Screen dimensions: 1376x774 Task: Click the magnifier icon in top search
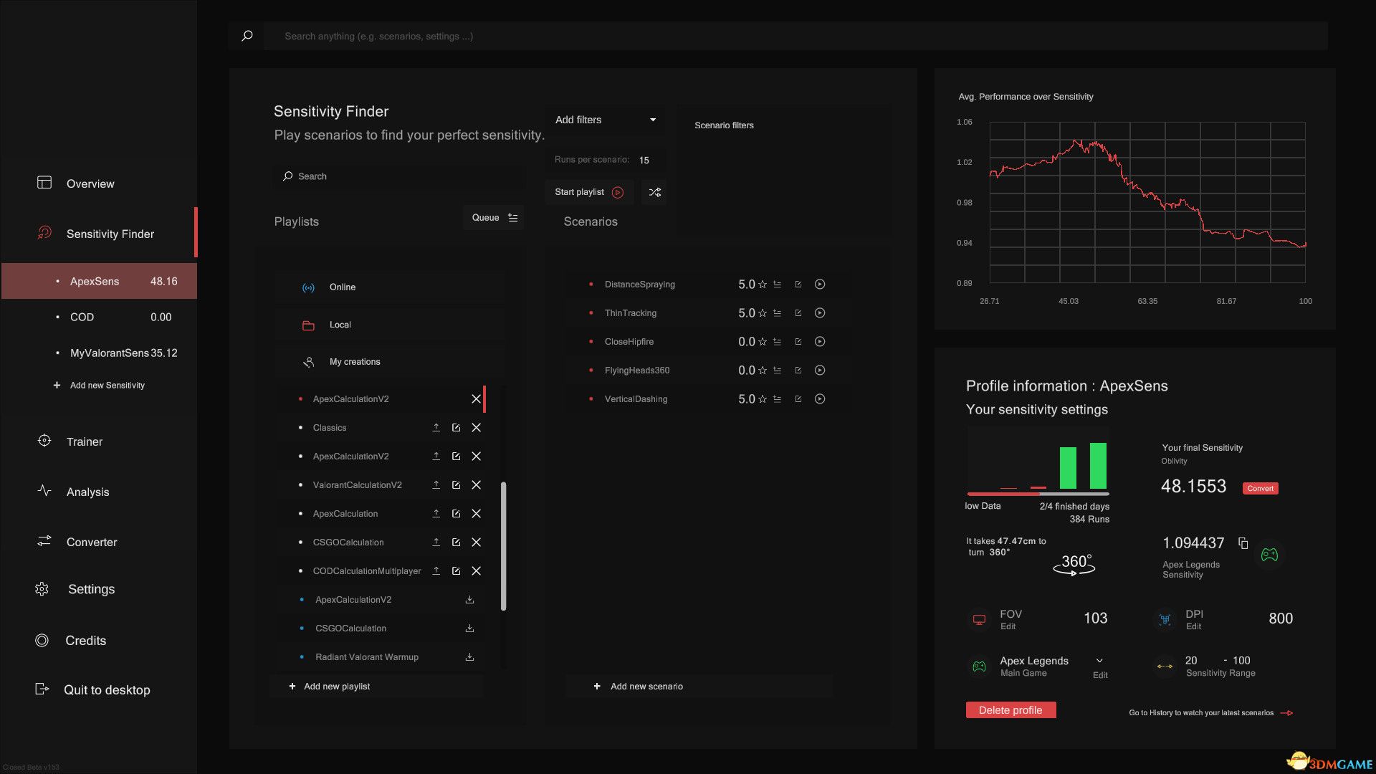247,36
